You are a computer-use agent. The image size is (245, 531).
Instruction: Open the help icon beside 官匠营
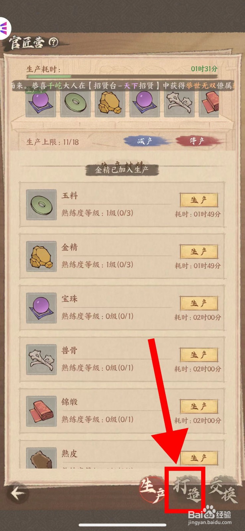53,42
